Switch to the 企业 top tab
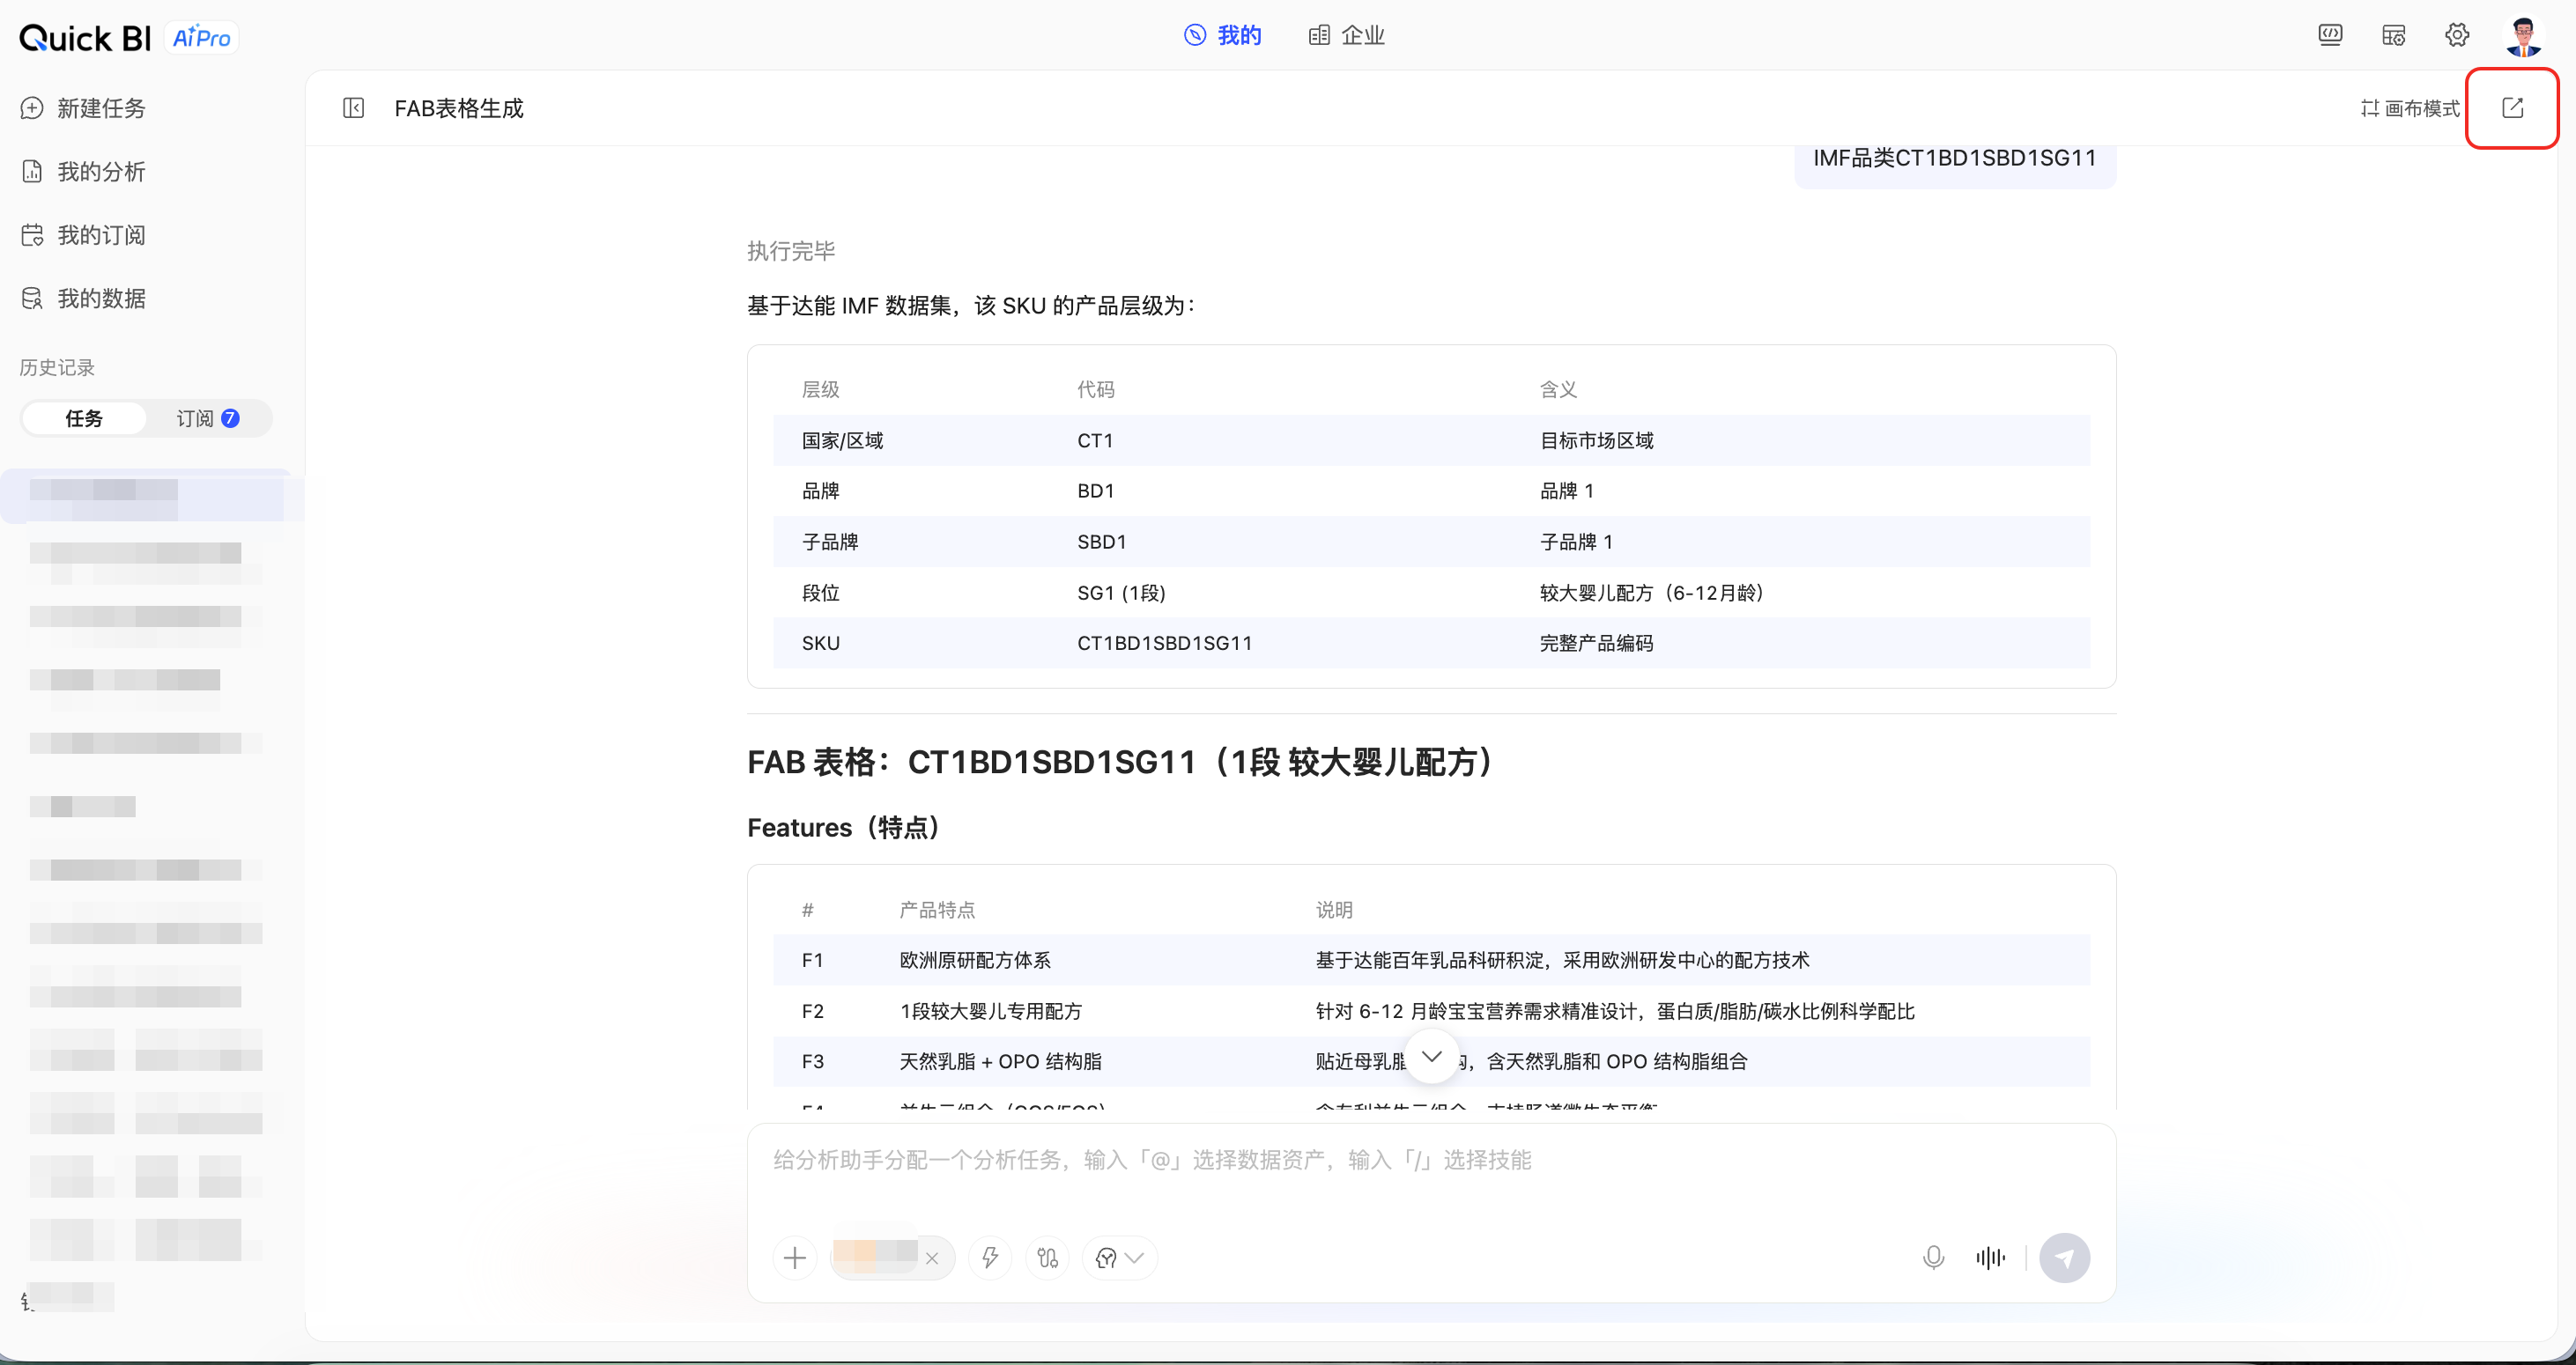Image resolution: width=2576 pixels, height=1365 pixels. pyautogui.click(x=1347, y=36)
